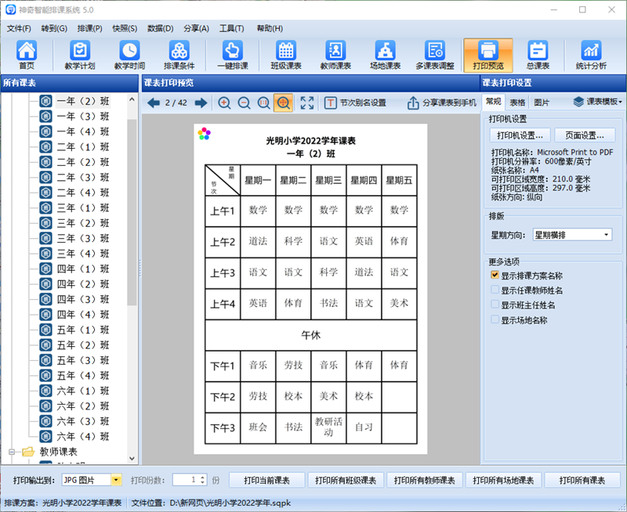Select the 打印预览 printer icon

[x=487, y=55]
